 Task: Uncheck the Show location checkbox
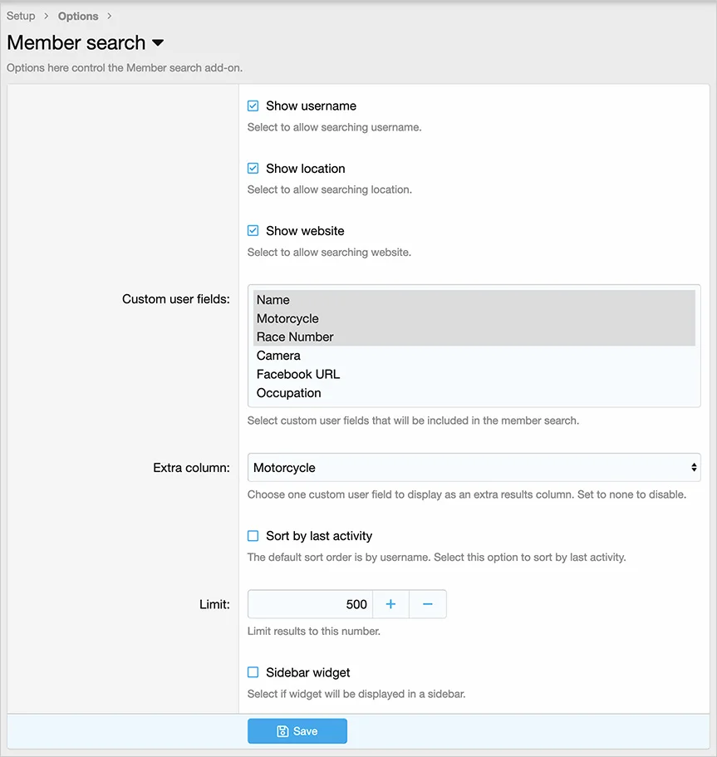(253, 169)
